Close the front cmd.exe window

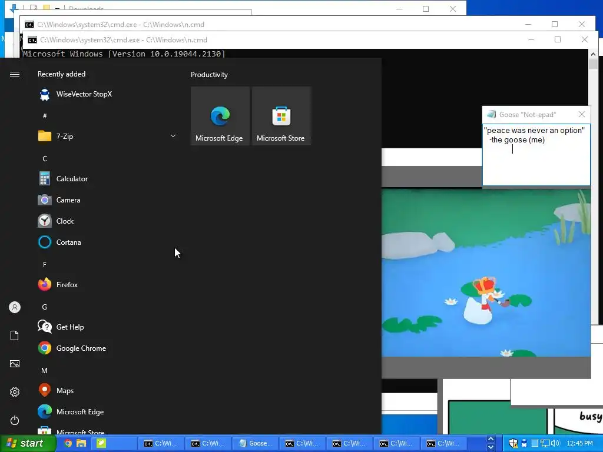tap(585, 39)
